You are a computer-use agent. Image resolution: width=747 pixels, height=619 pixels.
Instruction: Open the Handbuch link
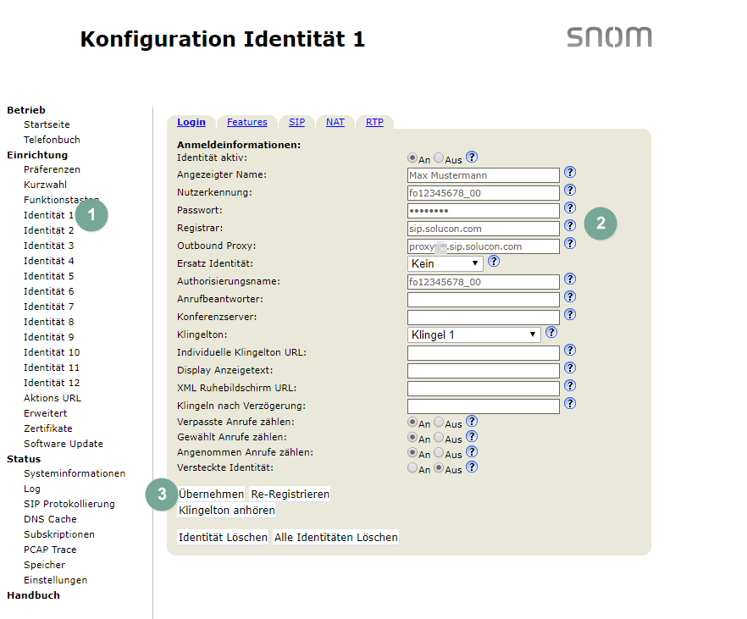point(33,594)
